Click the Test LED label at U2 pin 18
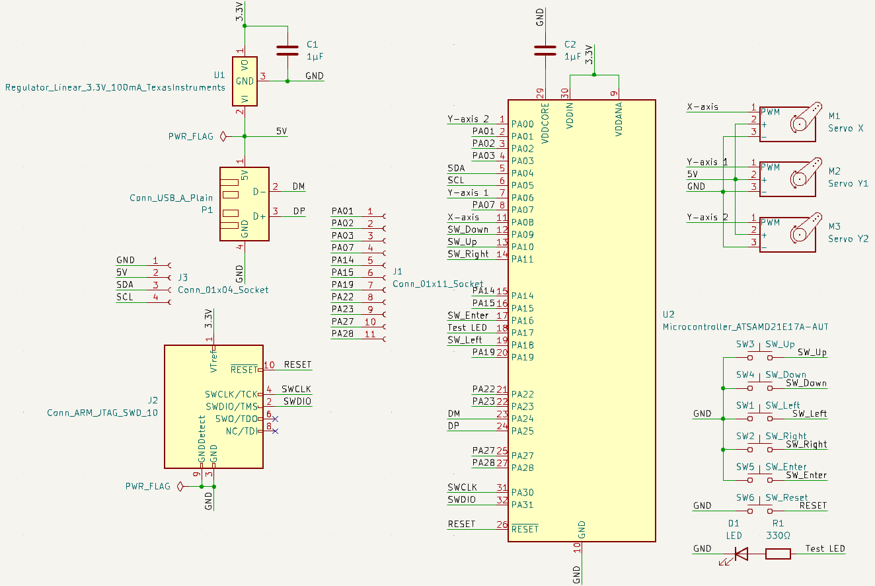875x586 pixels. tap(467, 327)
